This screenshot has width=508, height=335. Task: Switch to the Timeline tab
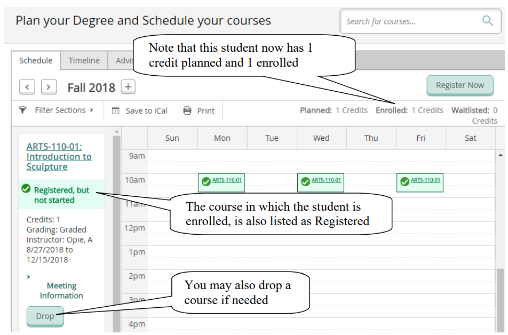tap(84, 60)
